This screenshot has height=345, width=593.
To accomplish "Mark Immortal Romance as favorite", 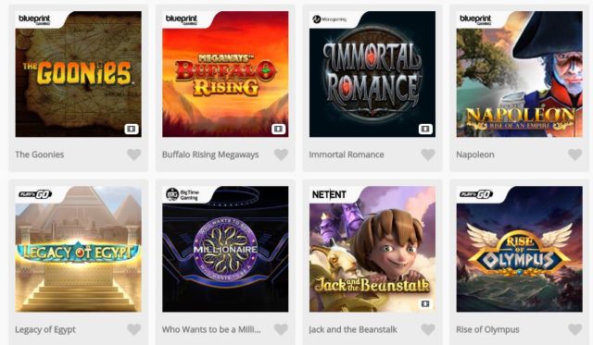I will point(428,154).
